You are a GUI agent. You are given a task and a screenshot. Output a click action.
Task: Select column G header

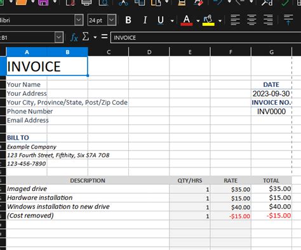pos(271,52)
